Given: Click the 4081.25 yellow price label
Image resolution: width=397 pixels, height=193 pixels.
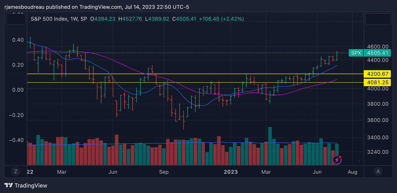Looking at the screenshot, I should (377, 82).
